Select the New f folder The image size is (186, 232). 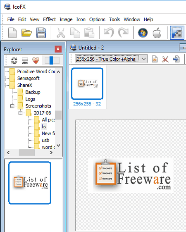point(48,134)
